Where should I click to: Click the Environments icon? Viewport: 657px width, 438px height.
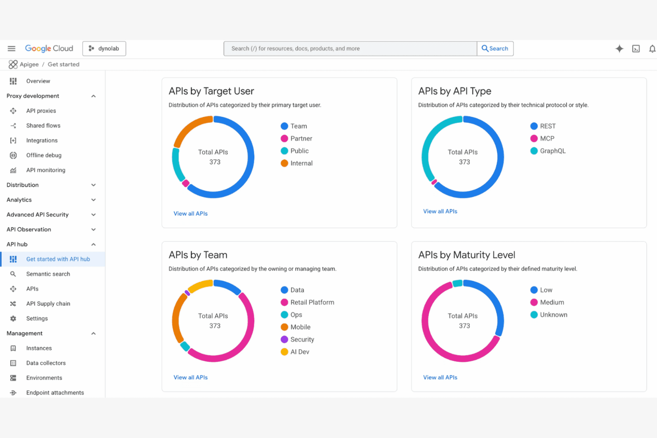pos(13,378)
